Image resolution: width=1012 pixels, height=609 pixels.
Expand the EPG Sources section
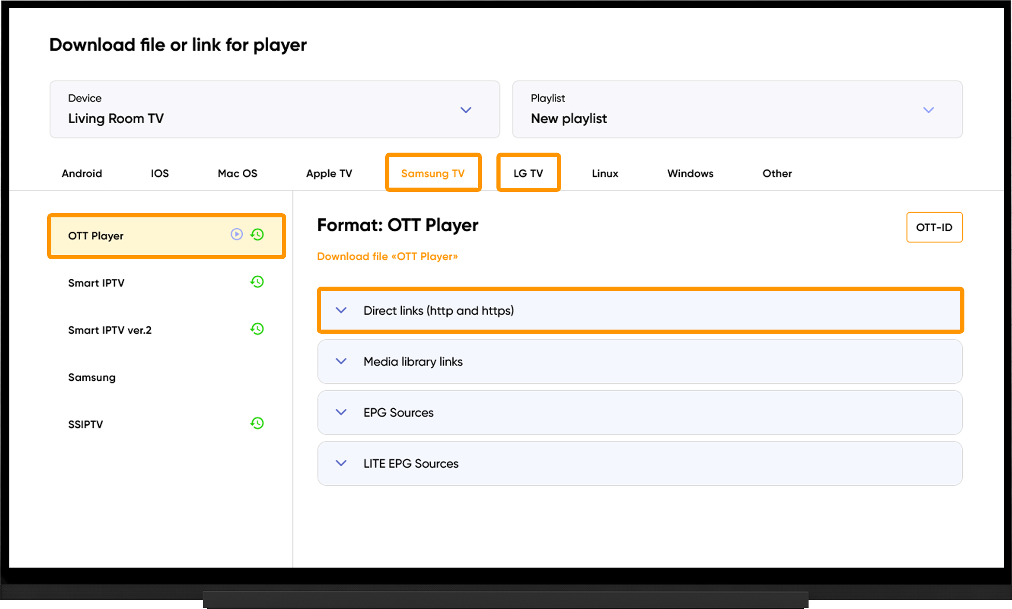(640, 412)
